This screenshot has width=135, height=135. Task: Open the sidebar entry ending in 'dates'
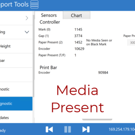[x=16, y=117]
